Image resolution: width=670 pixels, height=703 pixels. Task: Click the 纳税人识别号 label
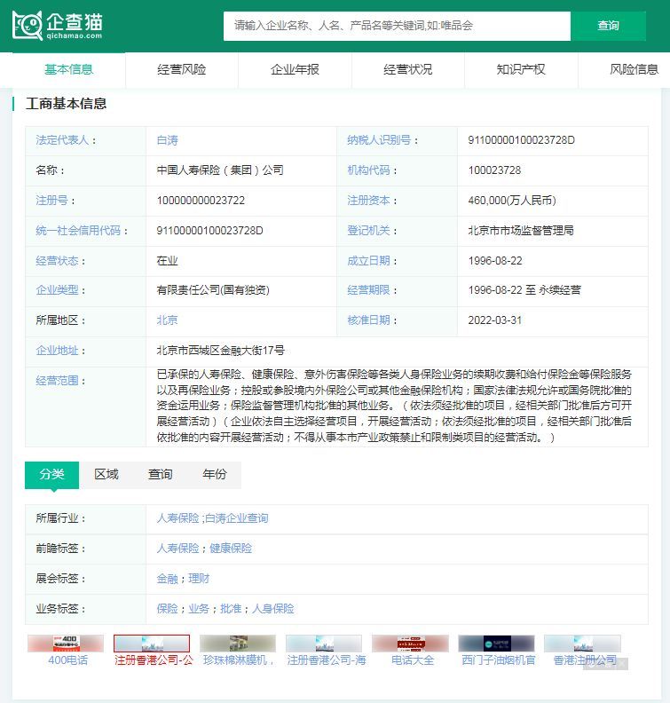[379, 140]
